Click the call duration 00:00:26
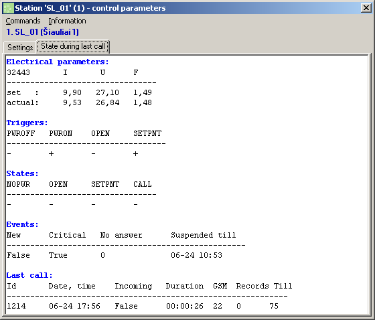 point(185,307)
